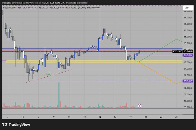Click the purple lightning bolt event icon

(140, 106)
